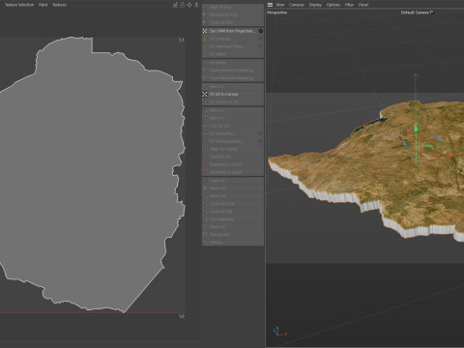The image size is (464, 348).
Task: Open the viewport Display menu
Action: coord(315,5)
